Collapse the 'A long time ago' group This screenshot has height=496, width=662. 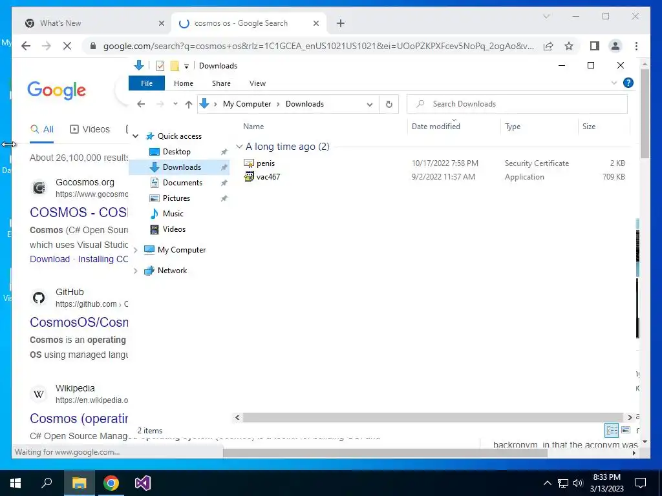point(239,147)
